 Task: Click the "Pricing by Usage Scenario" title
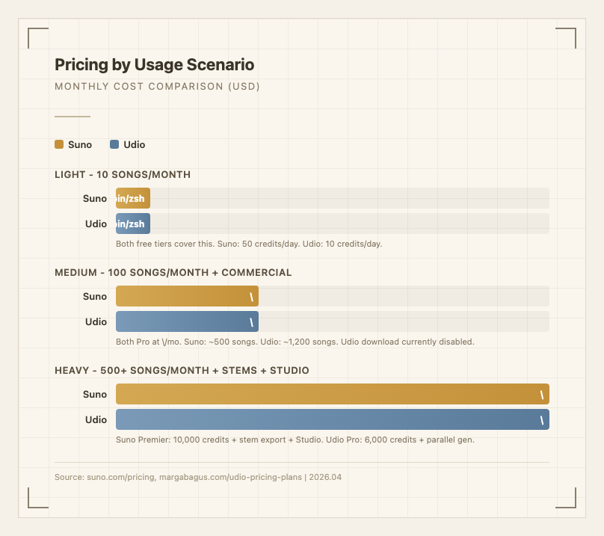click(x=154, y=65)
